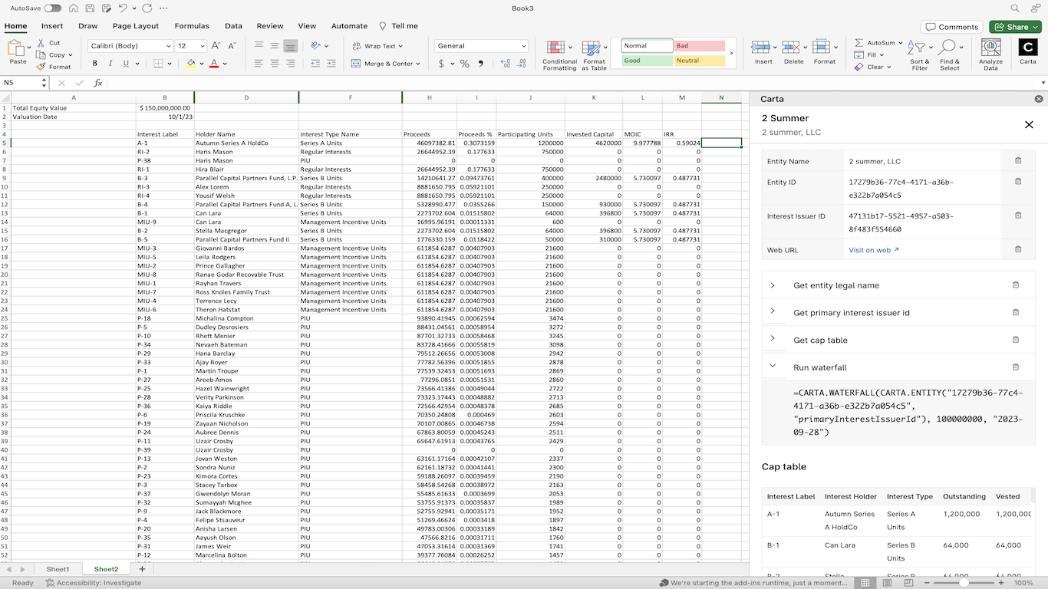Viewport: 1048px width, 589px height.
Task: Click the Visit on web link
Action: click(874, 250)
